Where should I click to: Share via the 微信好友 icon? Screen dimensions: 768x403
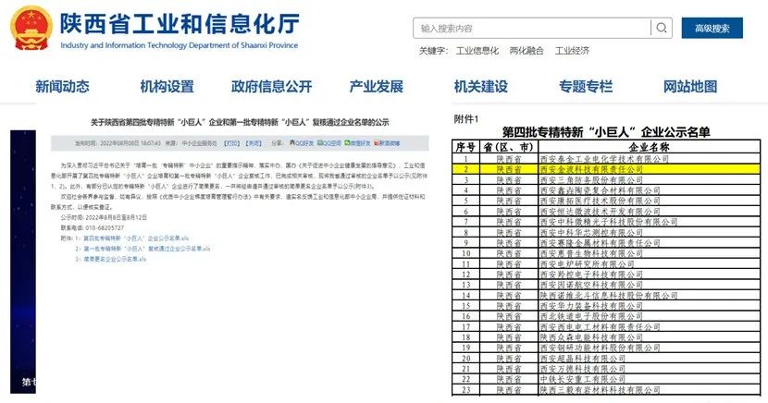click(358, 143)
